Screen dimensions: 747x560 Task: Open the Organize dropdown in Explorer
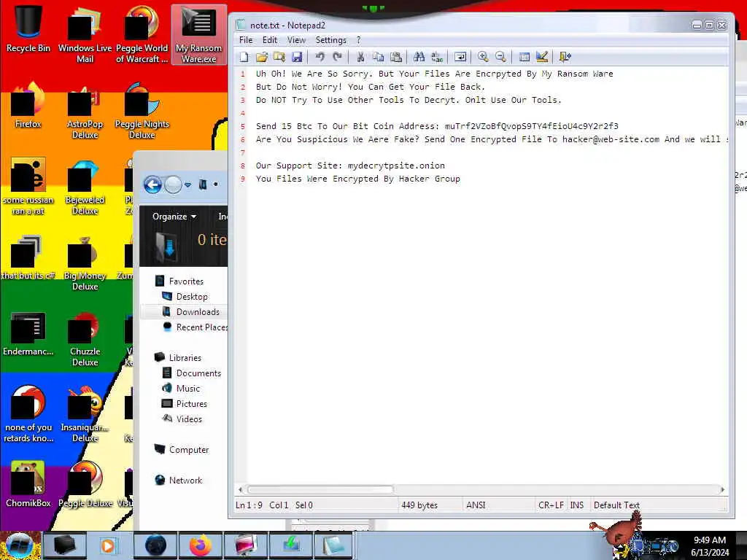click(174, 217)
